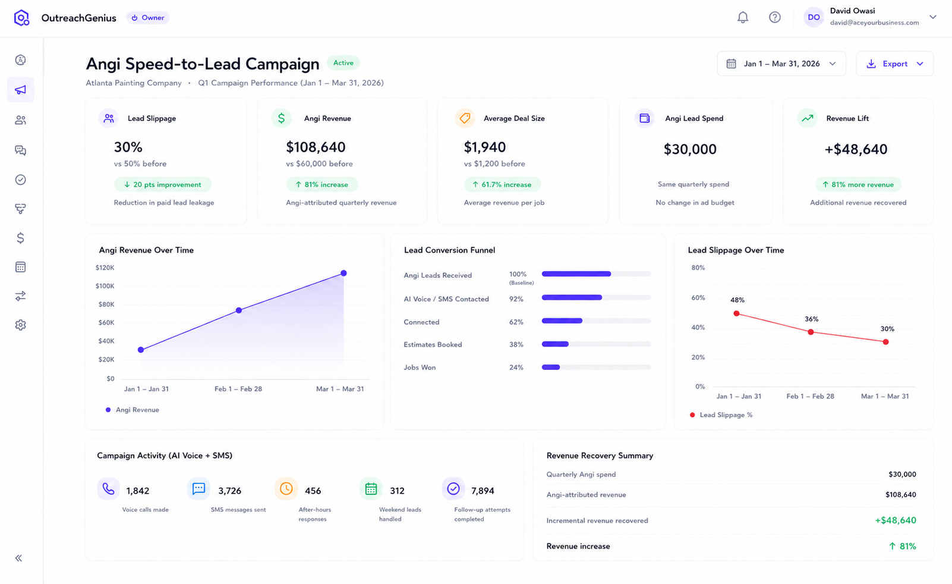Screen dimensions: 952x584
Task: Click the DO user avatar
Action: click(814, 17)
